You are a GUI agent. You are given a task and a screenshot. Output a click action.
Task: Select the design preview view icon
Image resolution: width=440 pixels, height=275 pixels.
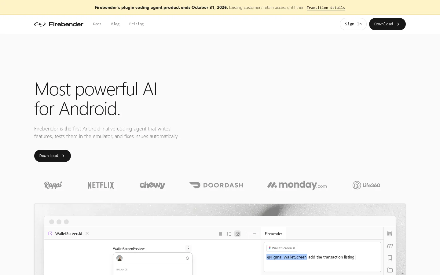coord(237,234)
